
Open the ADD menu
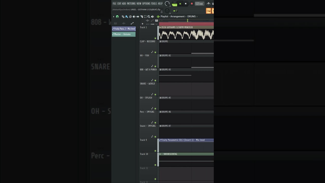tap(124, 4)
